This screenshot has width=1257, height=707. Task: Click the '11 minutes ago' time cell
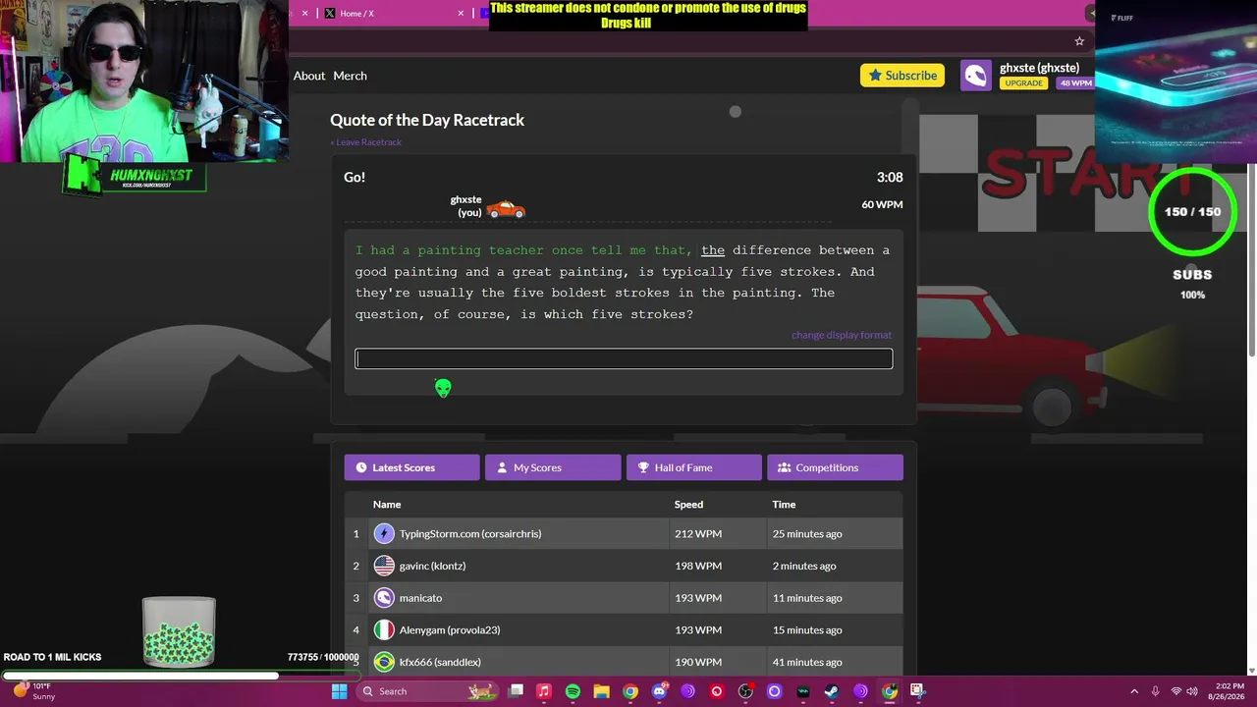[807, 598]
